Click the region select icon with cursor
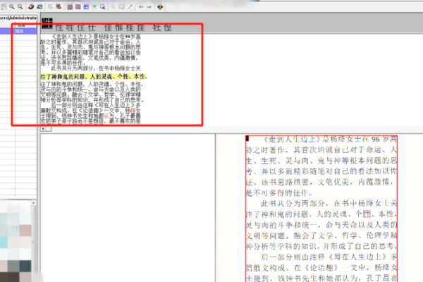Viewport: 423px width, 282px height. pyautogui.click(x=102, y=7)
